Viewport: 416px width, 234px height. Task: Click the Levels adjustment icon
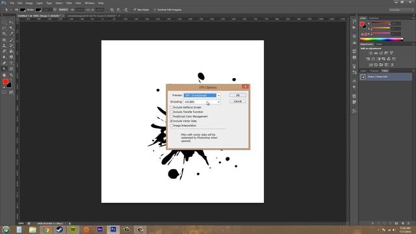click(376, 53)
